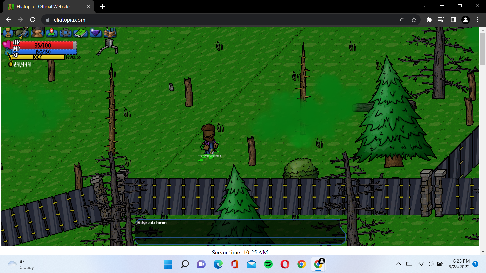Launch Microsoft Edge from taskbar
This screenshot has height=273, width=486.
point(218,264)
